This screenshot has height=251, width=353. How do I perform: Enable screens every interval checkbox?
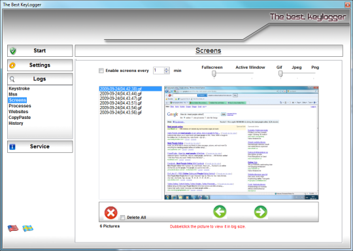coord(101,71)
